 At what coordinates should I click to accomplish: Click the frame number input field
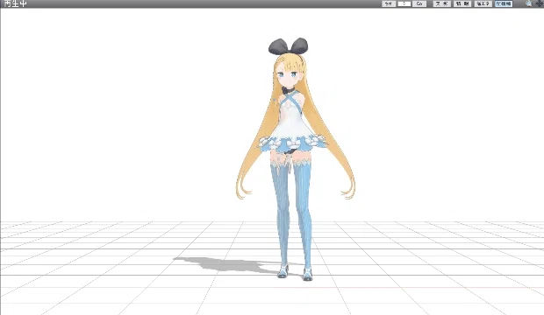click(404, 3)
